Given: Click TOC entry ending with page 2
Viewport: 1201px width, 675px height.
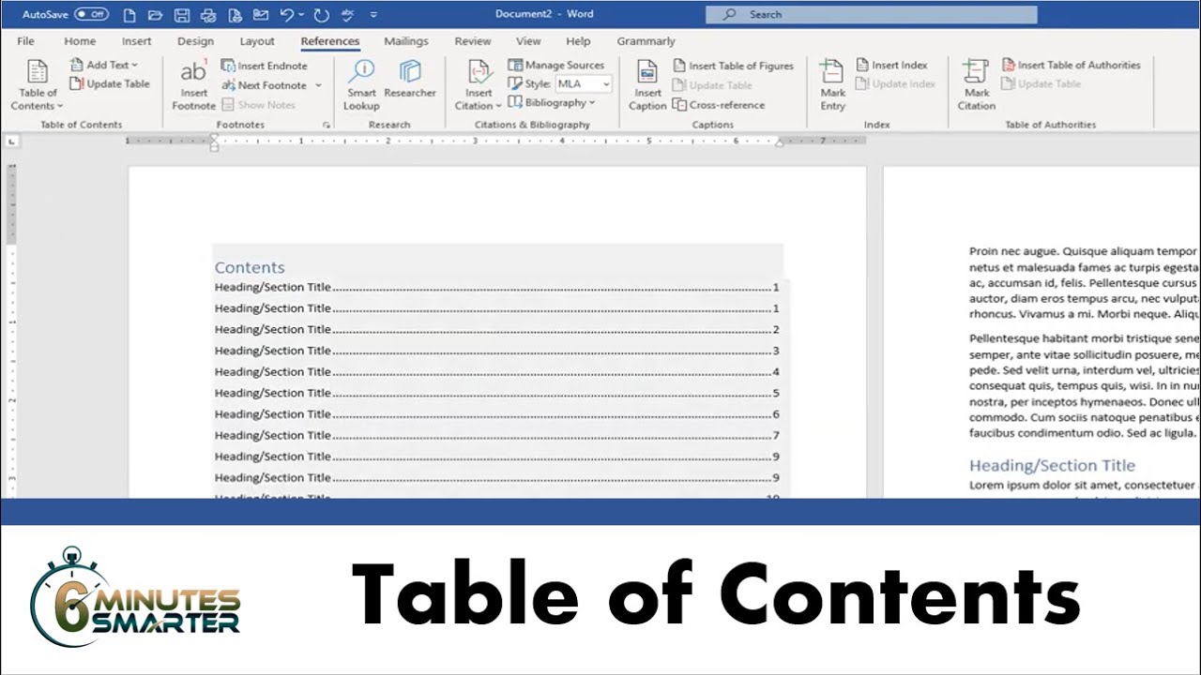Looking at the screenshot, I should 497,330.
